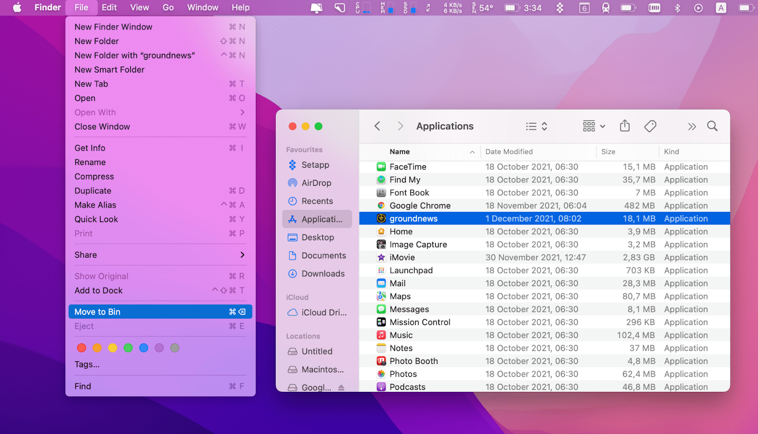Sort by Kind column header
Image resolution: width=758 pixels, height=434 pixels.
point(695,152)
